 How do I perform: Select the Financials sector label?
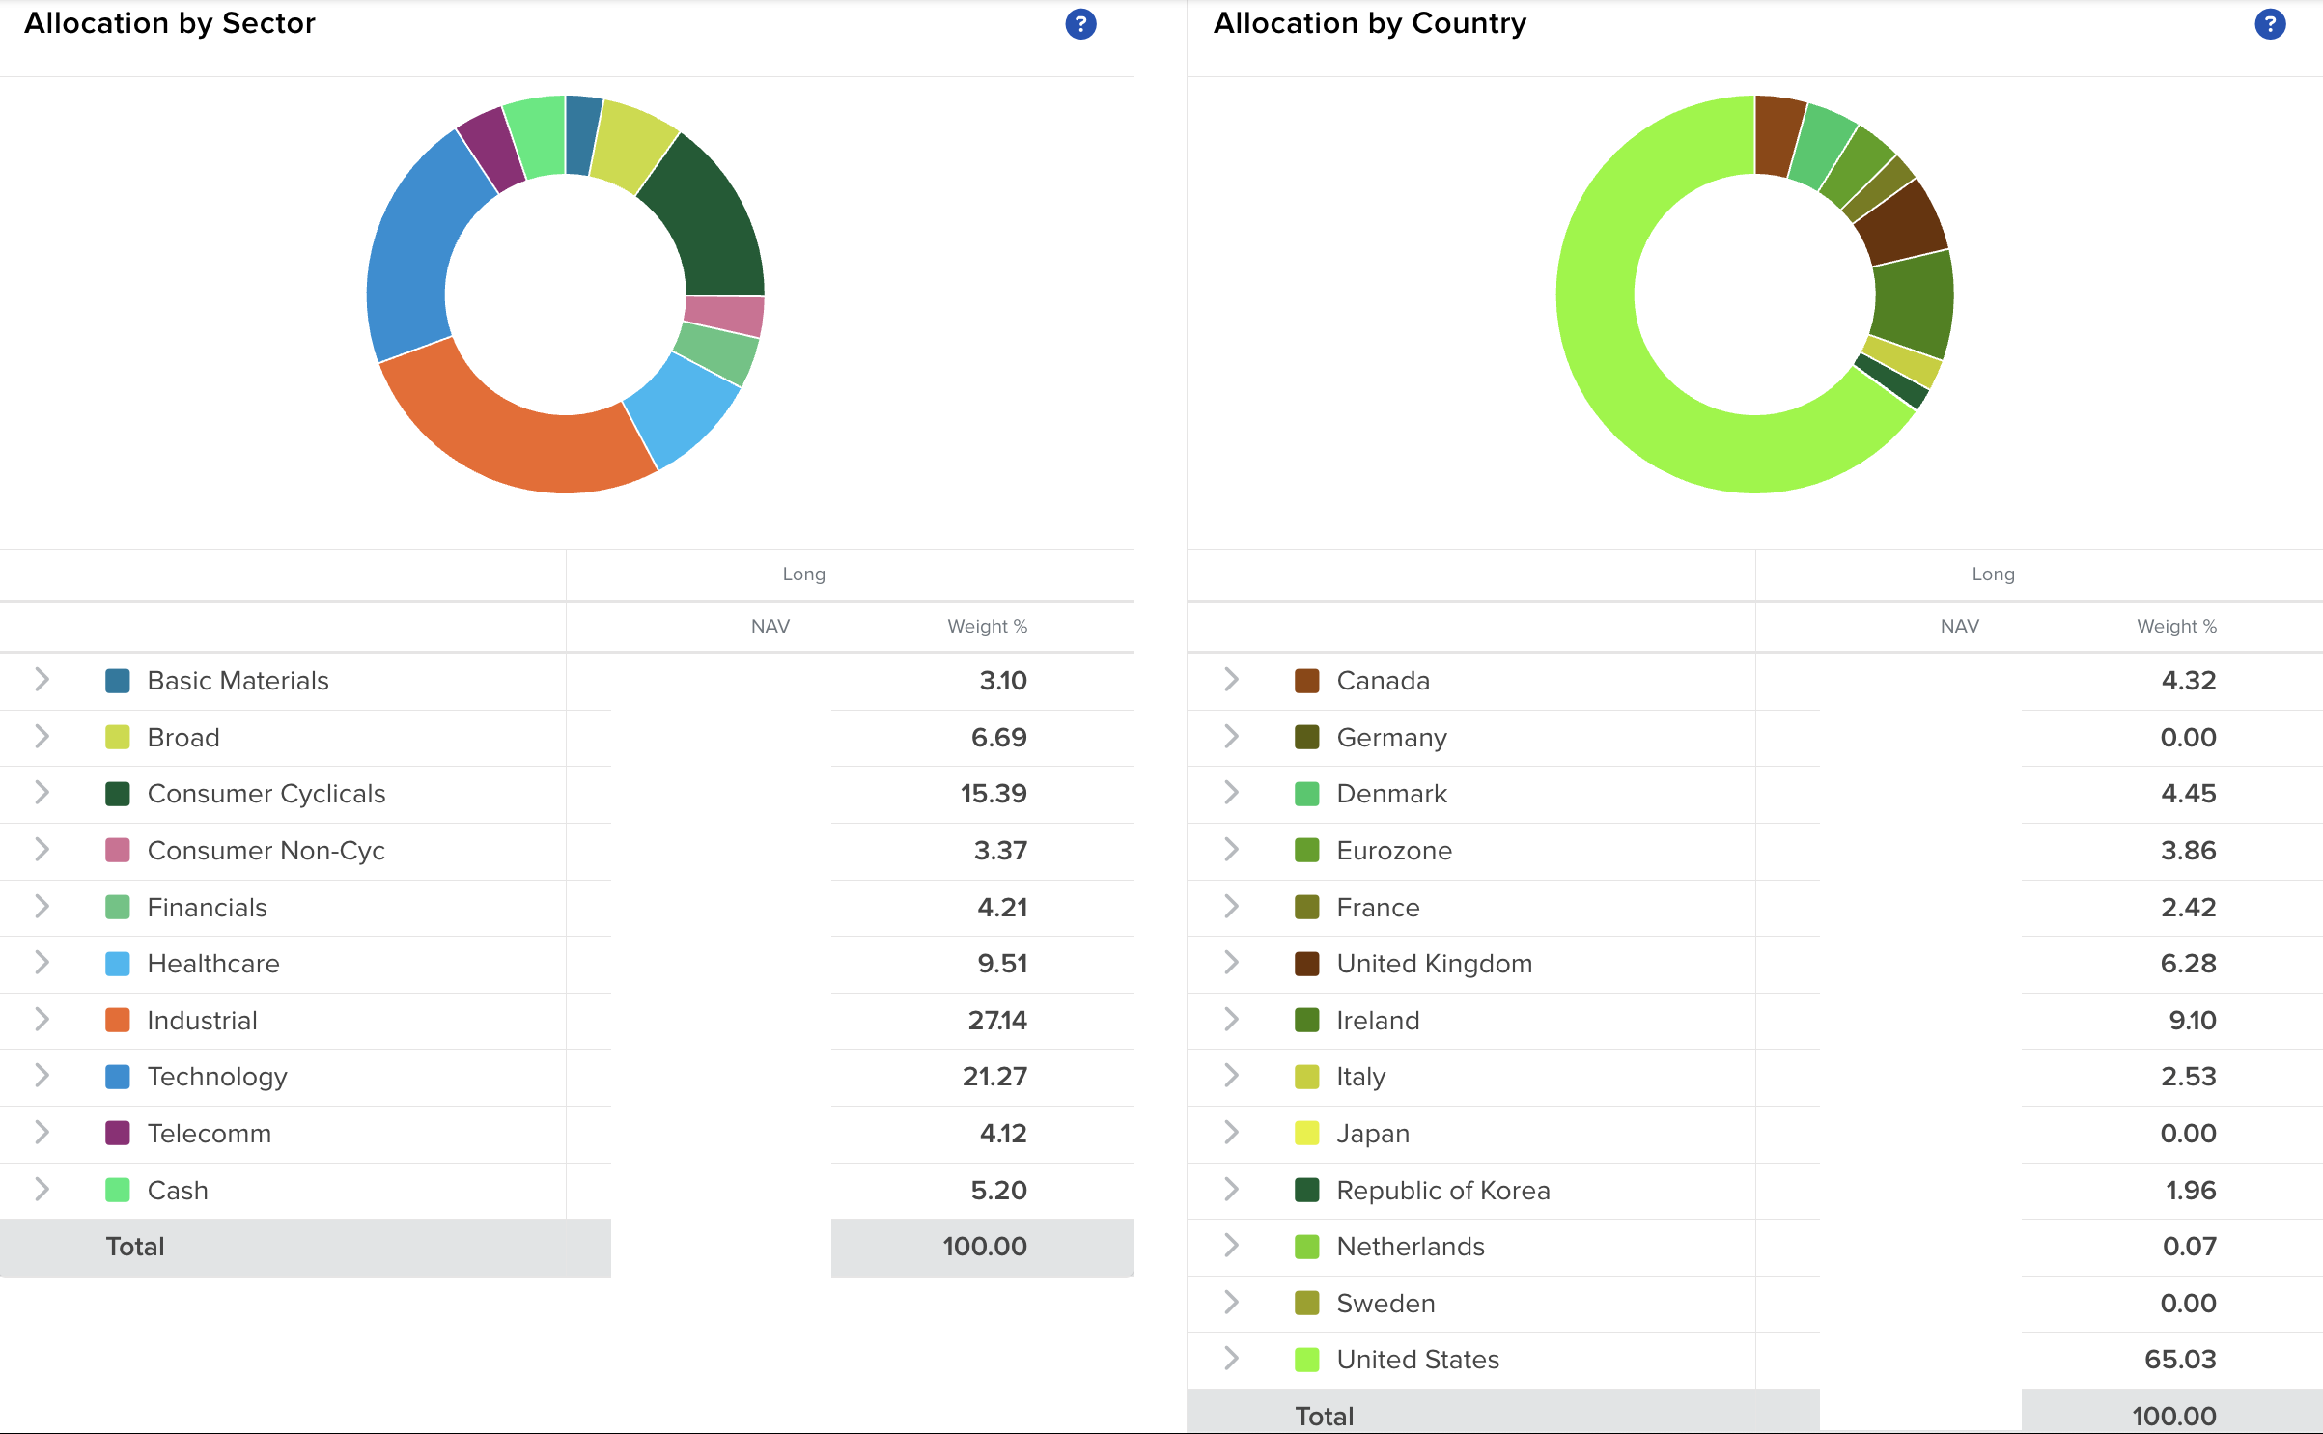[207, 908]
